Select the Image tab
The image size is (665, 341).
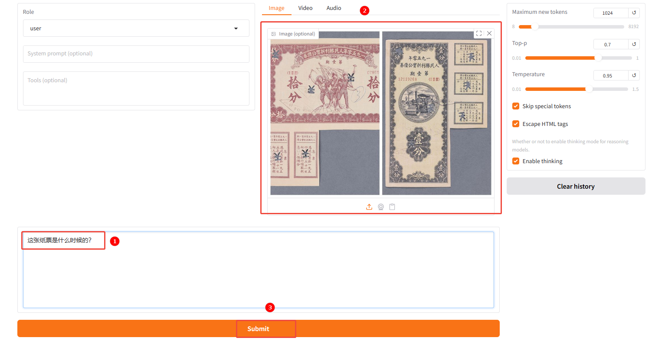click(276, 8)
